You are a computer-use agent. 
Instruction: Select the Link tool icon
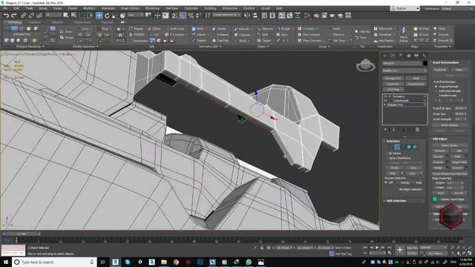[x=23, y=16]
